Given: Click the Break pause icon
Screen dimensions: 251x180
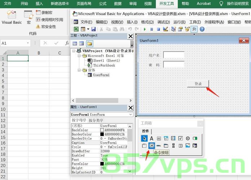Looking at the screenshot, I should click(x=151, y=29).
